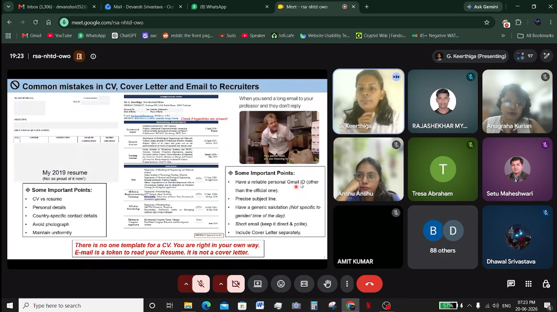Open the 88 others participant tile
The height and width of the screenshot is (312, 557).
[x=443, y=237]
